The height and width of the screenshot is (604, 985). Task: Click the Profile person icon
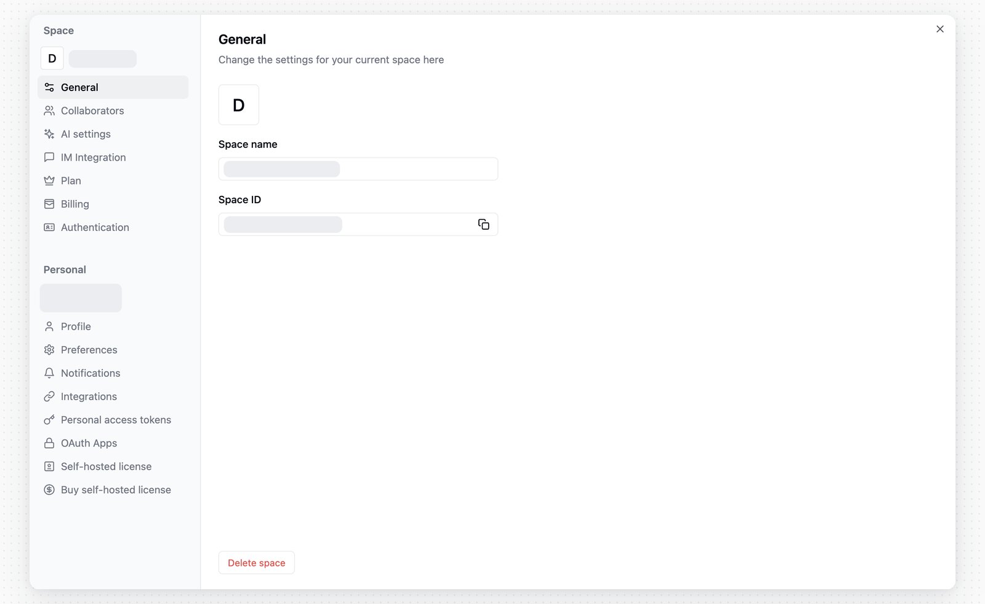click(49, 326)
